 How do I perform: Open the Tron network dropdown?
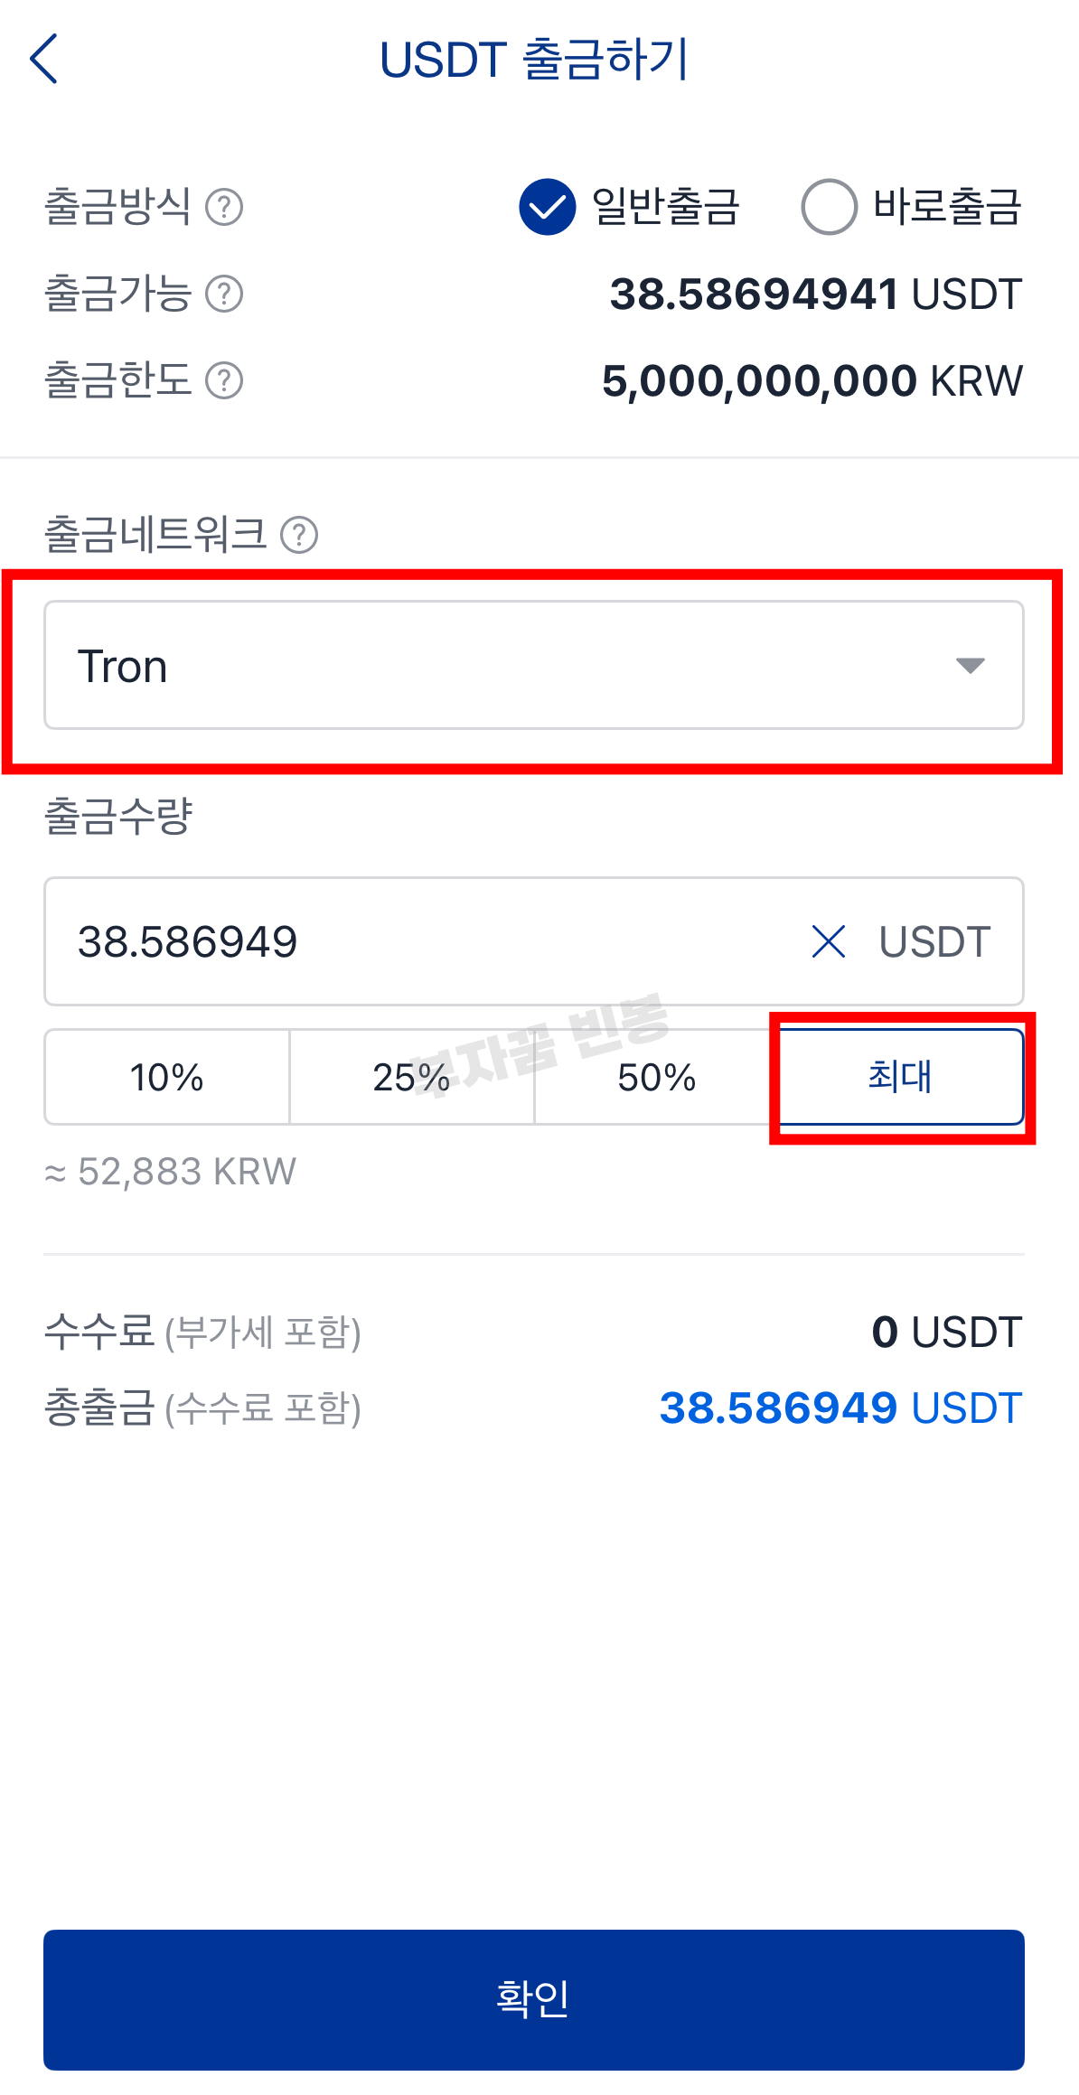534,665
